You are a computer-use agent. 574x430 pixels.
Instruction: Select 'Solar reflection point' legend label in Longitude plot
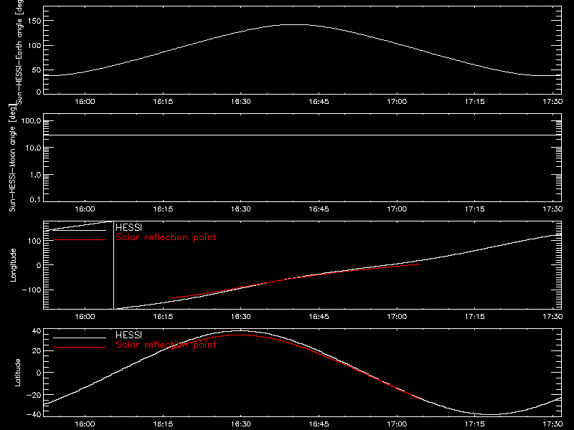click(166, 237)
